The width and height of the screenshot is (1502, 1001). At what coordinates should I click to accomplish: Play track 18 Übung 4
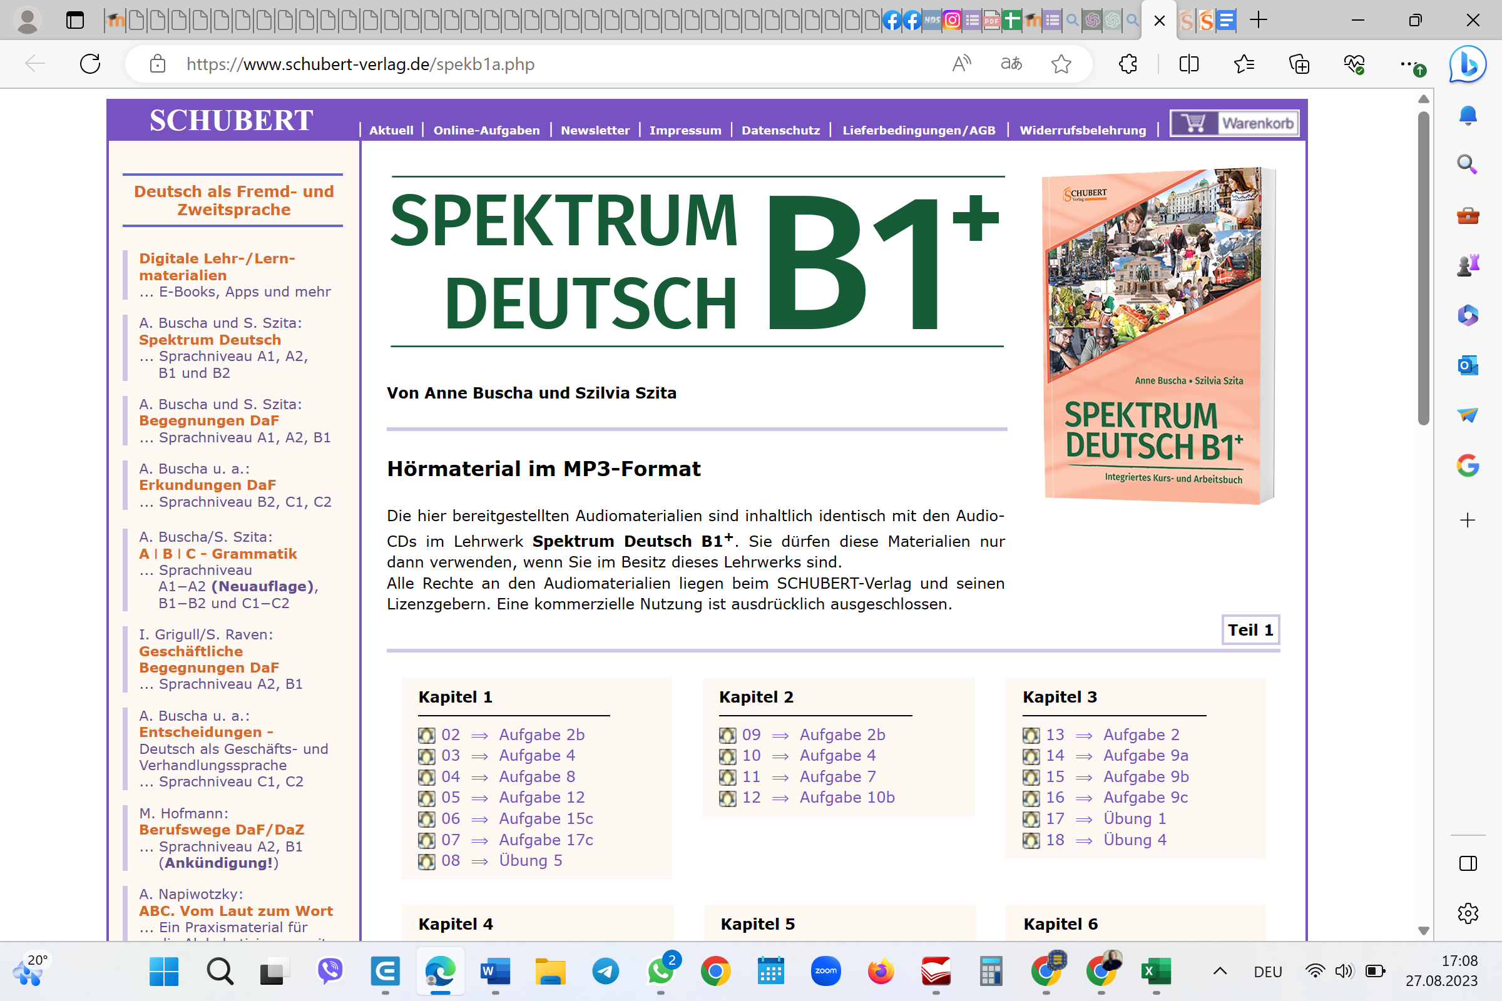coord(1135,840)
